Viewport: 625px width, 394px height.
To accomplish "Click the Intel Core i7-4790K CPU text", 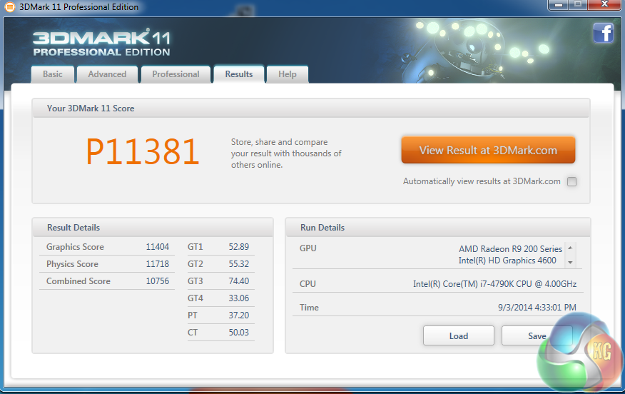I will 494,284.
